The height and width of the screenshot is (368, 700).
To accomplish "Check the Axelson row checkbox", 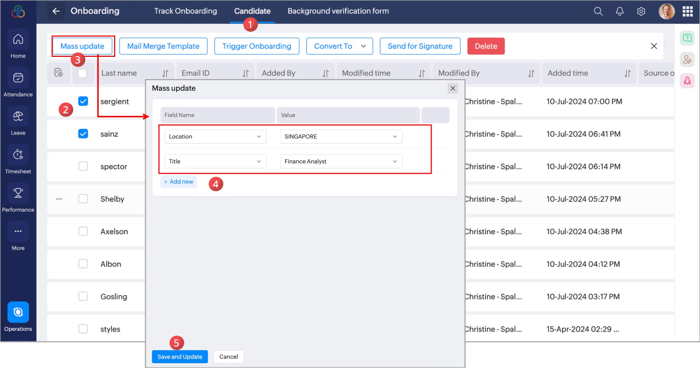I will point(83,231).
